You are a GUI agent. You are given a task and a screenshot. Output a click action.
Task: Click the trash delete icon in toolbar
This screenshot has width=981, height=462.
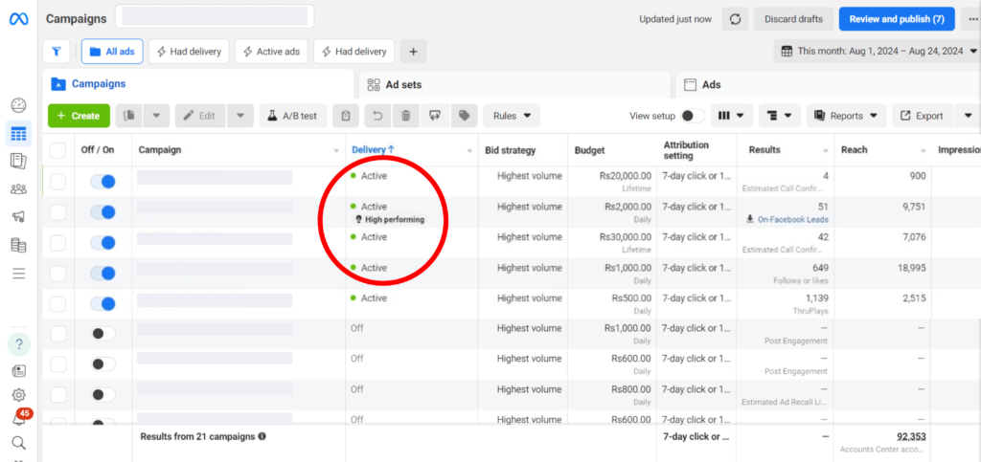point(406,116)
